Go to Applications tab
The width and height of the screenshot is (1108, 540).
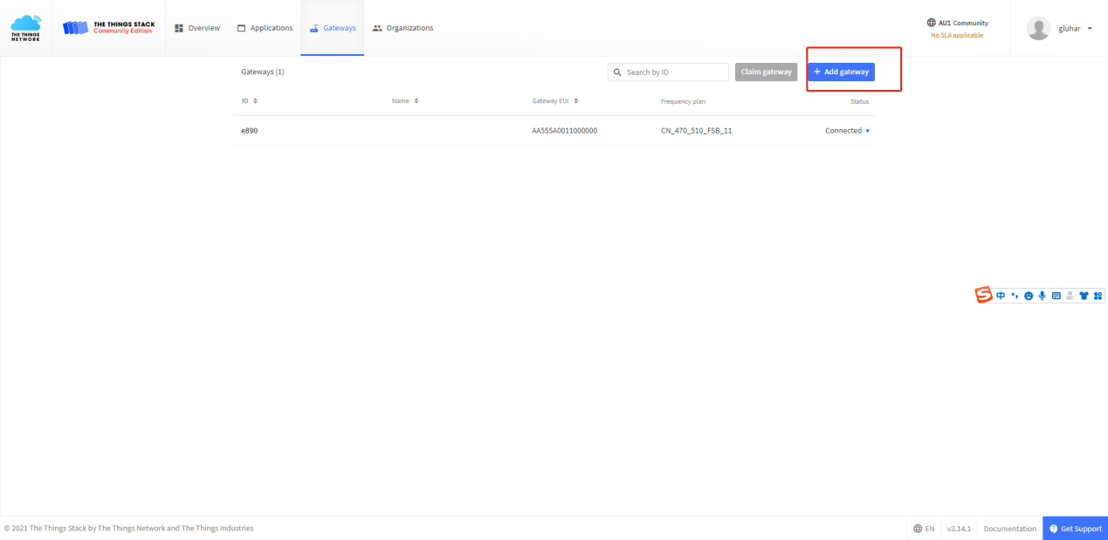pyautogui.click(x=265, y=28)
